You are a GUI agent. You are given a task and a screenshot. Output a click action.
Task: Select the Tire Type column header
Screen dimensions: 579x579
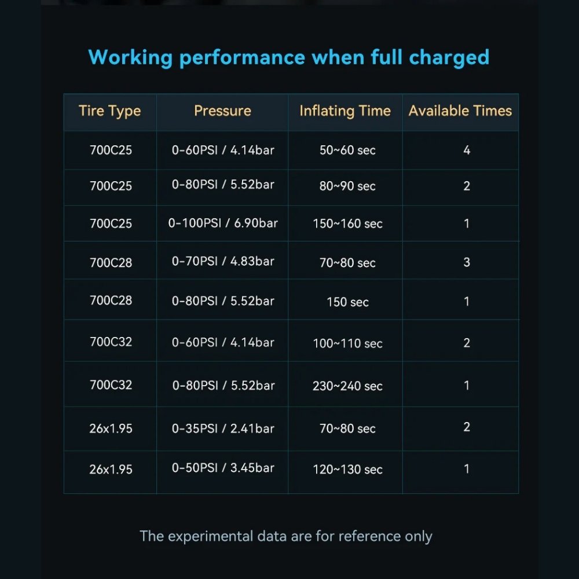pos(110,111)
